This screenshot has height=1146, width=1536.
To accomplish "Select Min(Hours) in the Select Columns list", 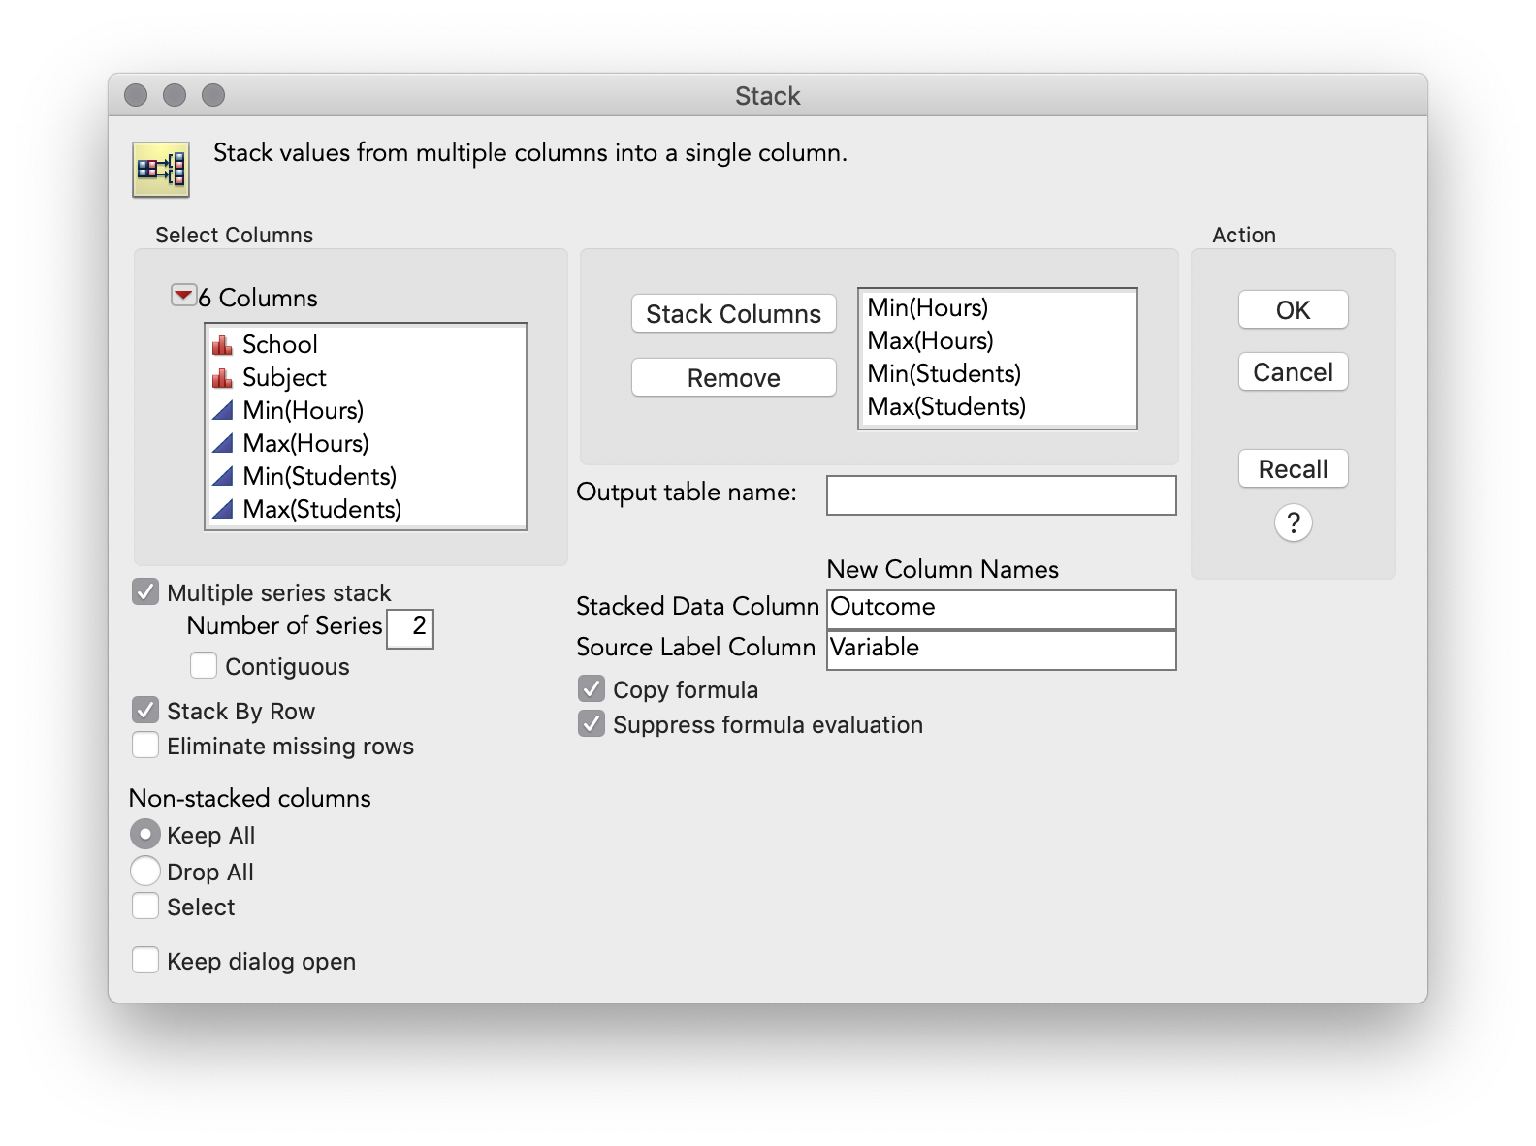I will click(x=303, y=411).
